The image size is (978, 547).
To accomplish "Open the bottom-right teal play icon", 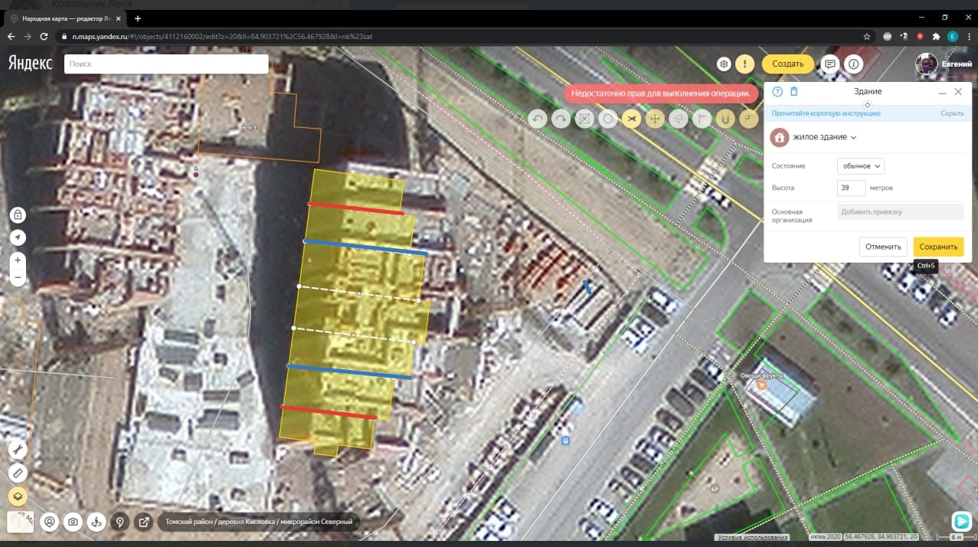I will coord(961,521).
